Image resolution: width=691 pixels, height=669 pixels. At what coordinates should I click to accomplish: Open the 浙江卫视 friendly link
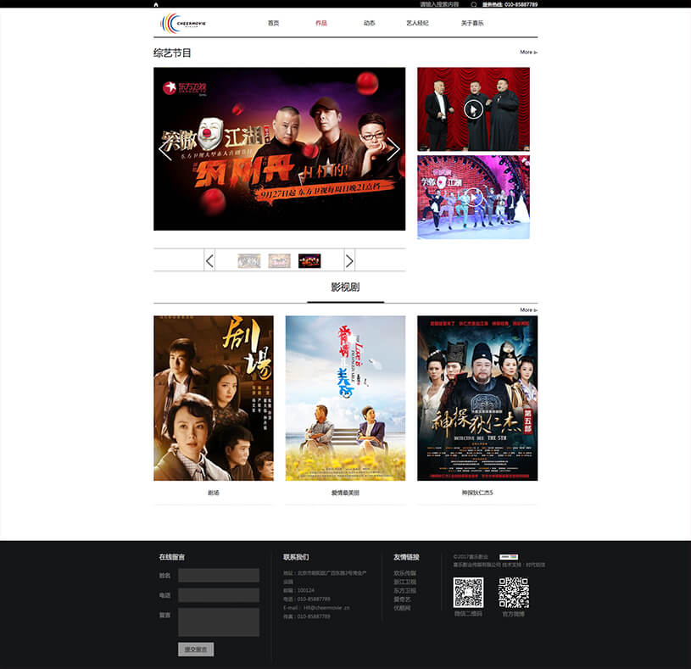pyautogui.click(x=405, y=583)
